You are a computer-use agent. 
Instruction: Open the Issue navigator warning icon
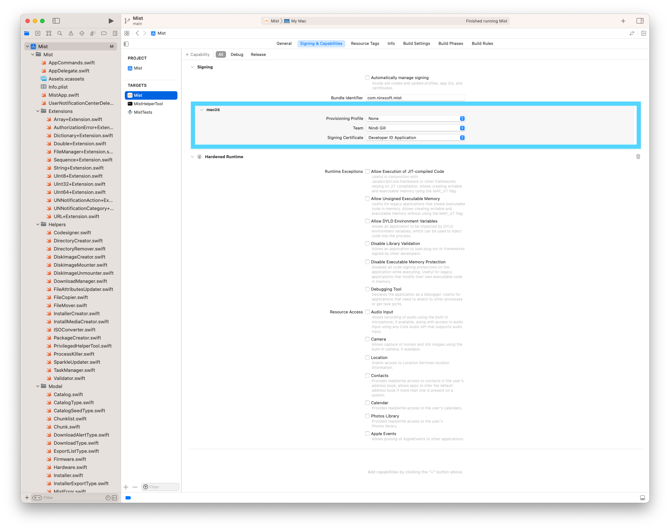coord(71,33)
